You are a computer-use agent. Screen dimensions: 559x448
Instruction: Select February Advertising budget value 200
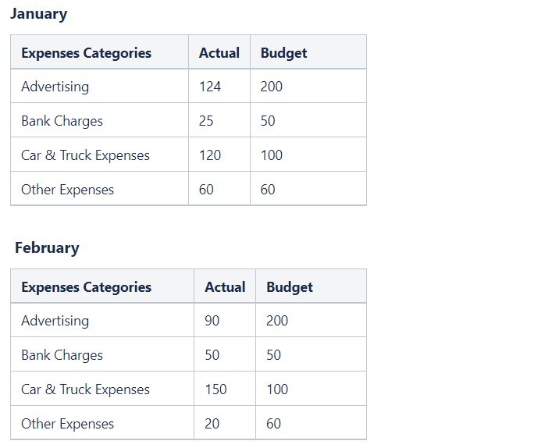pos(277,321)
